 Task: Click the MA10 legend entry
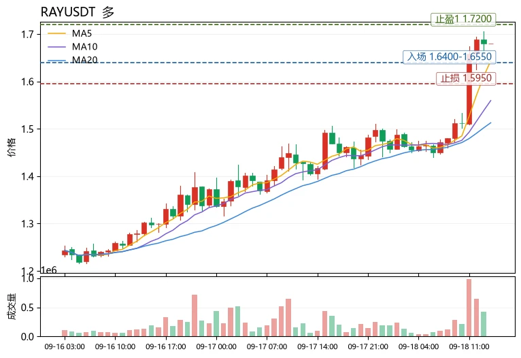(x=72, y=46)
